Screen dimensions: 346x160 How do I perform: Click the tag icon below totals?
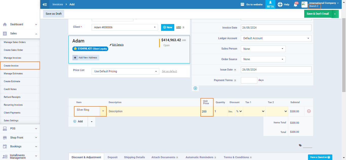pyautogui.click(x=300, y=145)
